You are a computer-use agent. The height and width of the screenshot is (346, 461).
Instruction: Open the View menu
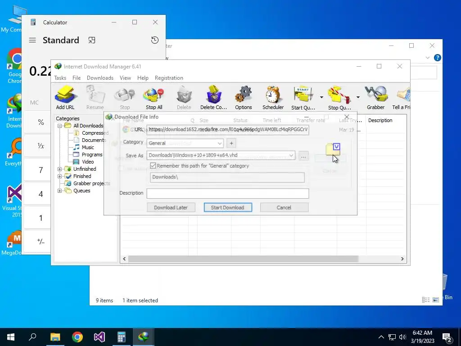125,78
